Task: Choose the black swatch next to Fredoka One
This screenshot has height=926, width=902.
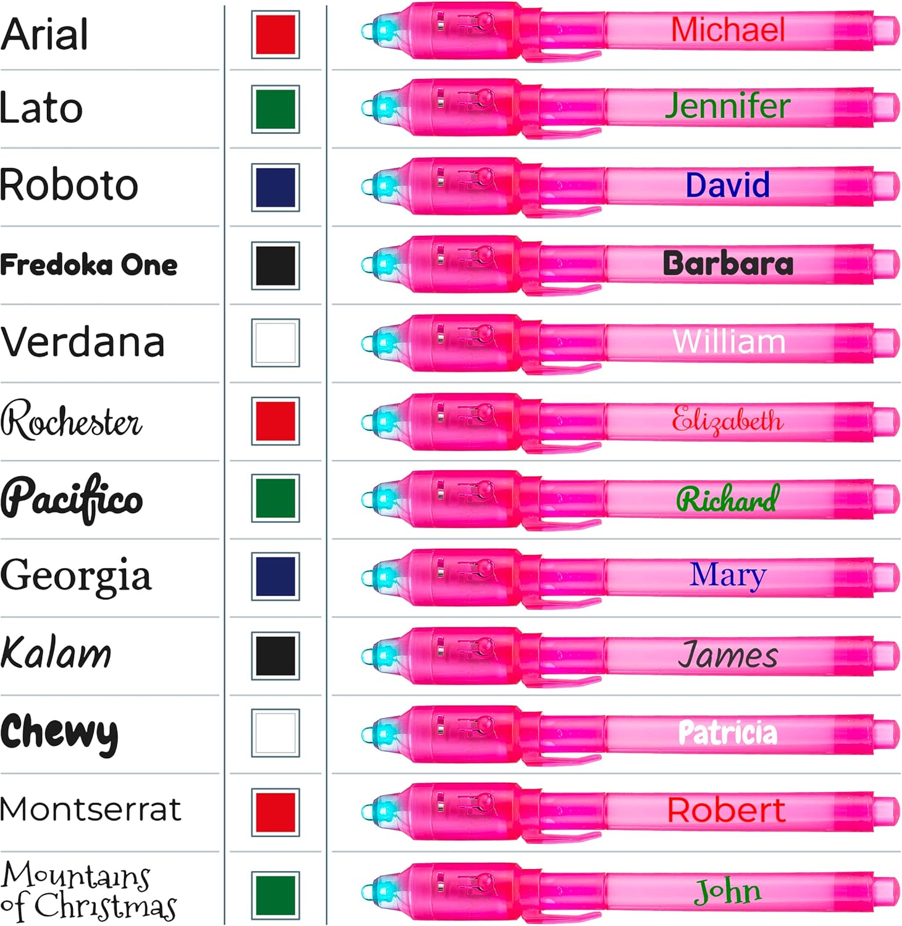Action: coord(275,265)
